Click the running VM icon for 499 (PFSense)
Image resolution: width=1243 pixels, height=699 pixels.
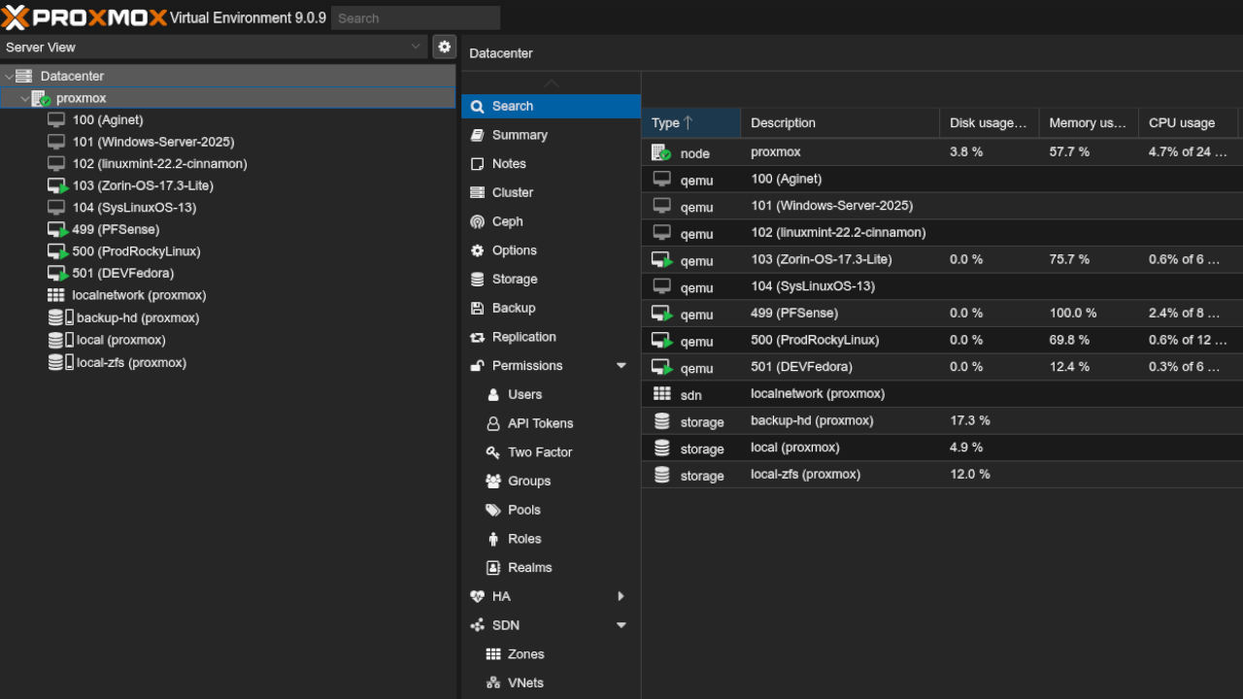tap(57, 229)
